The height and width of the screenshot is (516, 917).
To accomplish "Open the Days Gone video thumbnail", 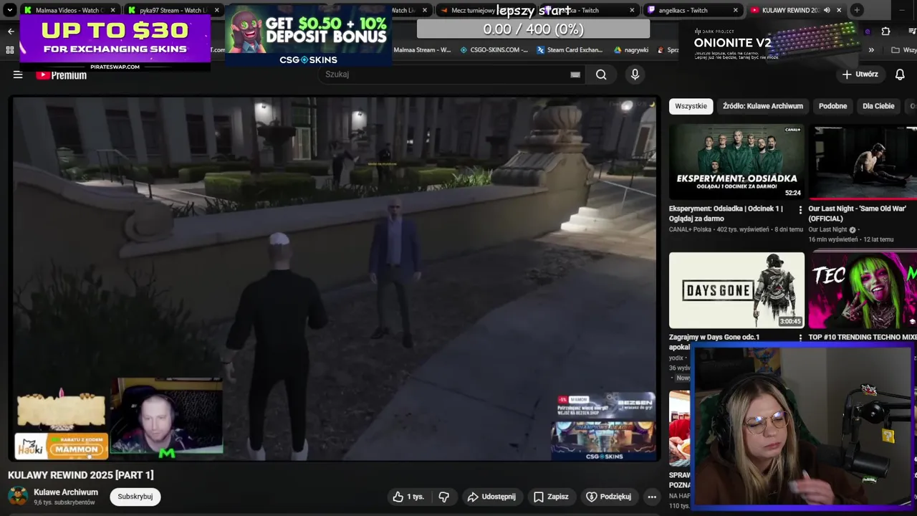I will tap(736, 290).
